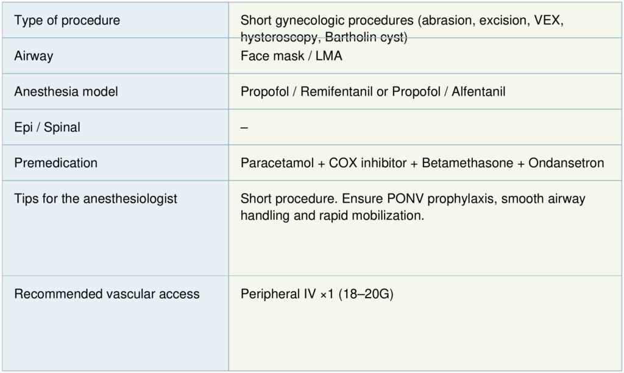The image size is (624, 373).
Task: Click the 'Epi / Spinal' label cell
Action: click(x=47, y=128)
